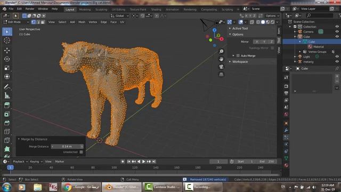Open Render properties tab
341x192 pixels.
coord(286,86)
